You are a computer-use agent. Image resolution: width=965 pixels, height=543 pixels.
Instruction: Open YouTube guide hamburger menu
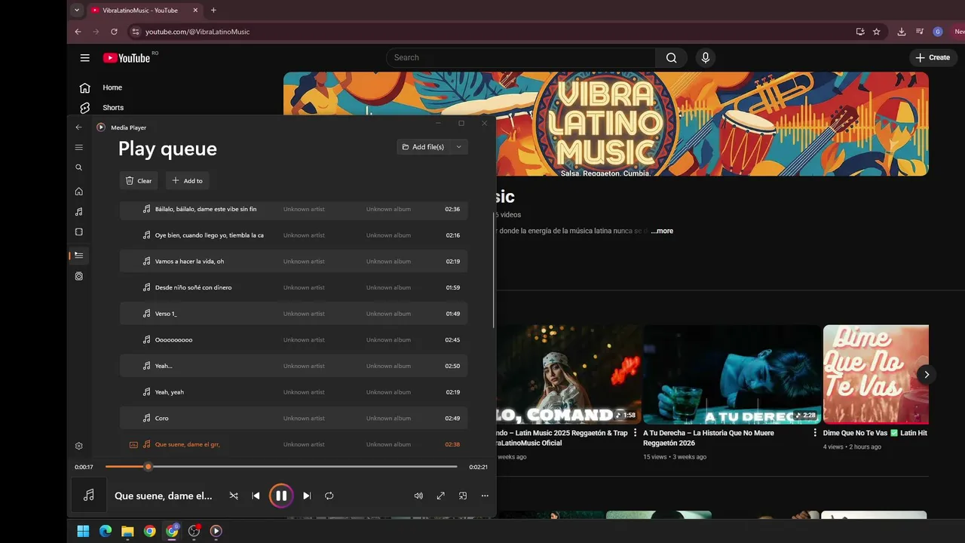85,58
